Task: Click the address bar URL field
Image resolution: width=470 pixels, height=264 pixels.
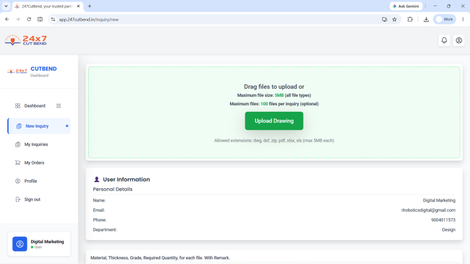Action: pyautogui.click(x=217, y=20)
